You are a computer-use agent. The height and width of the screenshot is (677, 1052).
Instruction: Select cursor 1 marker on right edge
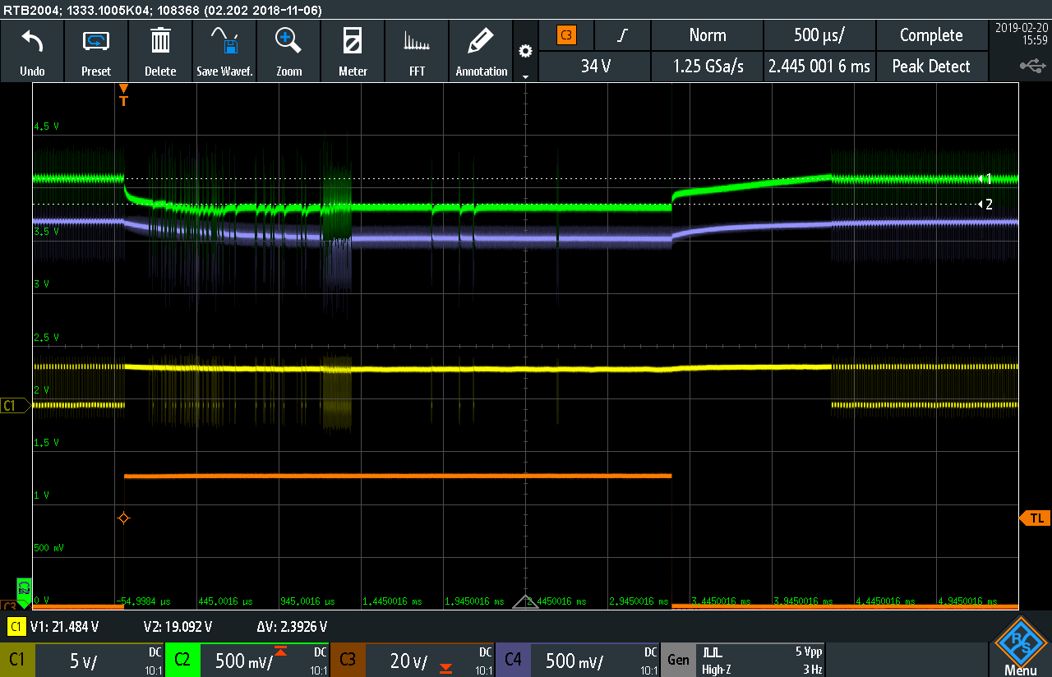pos(985,178)
